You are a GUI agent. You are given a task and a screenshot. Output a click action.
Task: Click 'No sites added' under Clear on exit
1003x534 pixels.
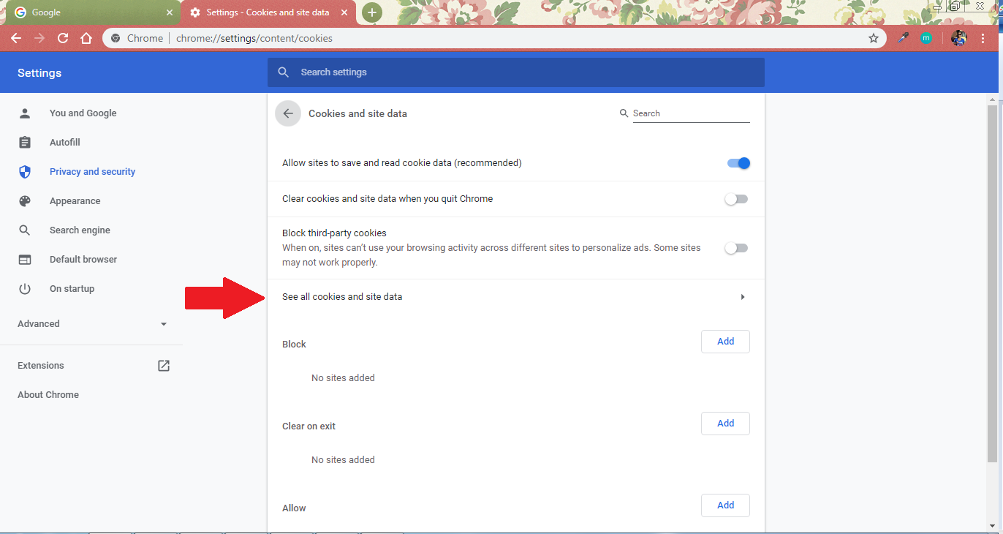coord(343,460)
